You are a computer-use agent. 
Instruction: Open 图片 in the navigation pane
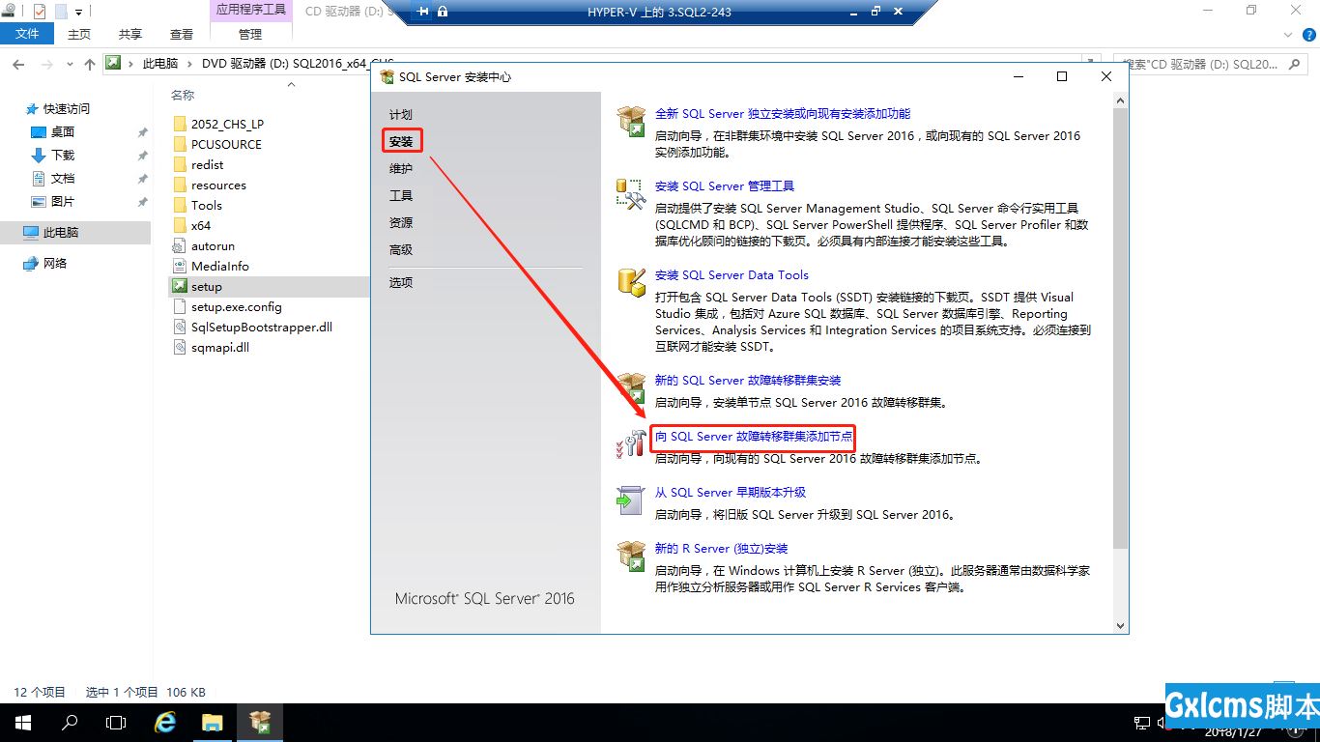pos(63,202)
